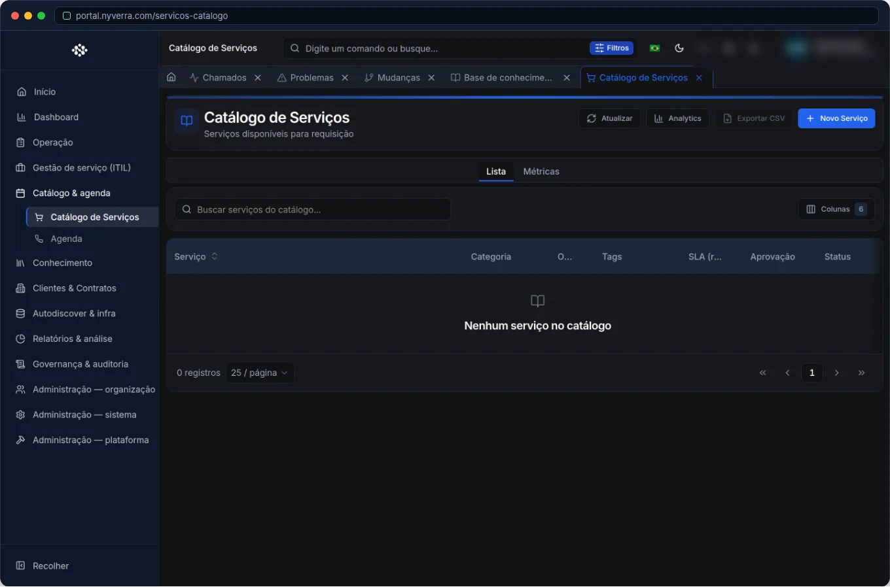
Task: Go to next page arrow
Action: point(837,373)
